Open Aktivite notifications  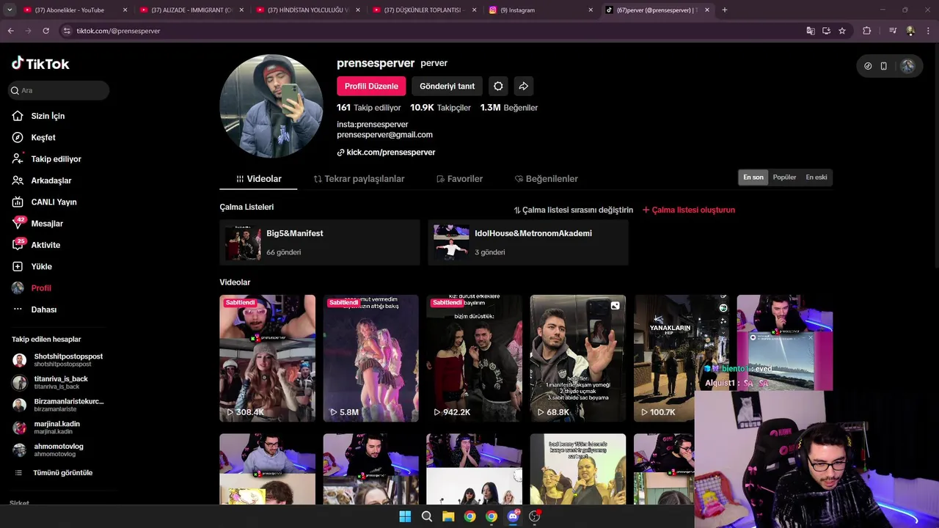click(x=45, y=245)
